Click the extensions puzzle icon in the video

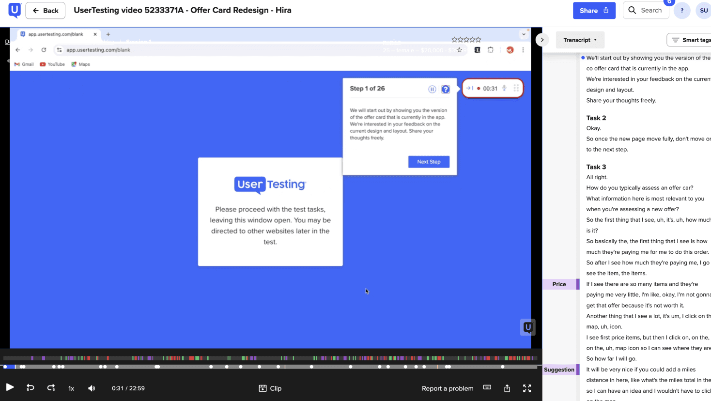[x=491, y=50]
